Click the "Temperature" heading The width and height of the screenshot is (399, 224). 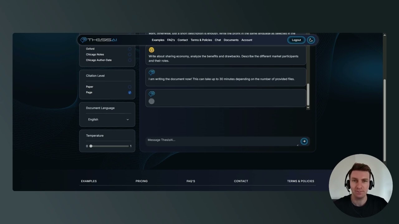point(95,136)
